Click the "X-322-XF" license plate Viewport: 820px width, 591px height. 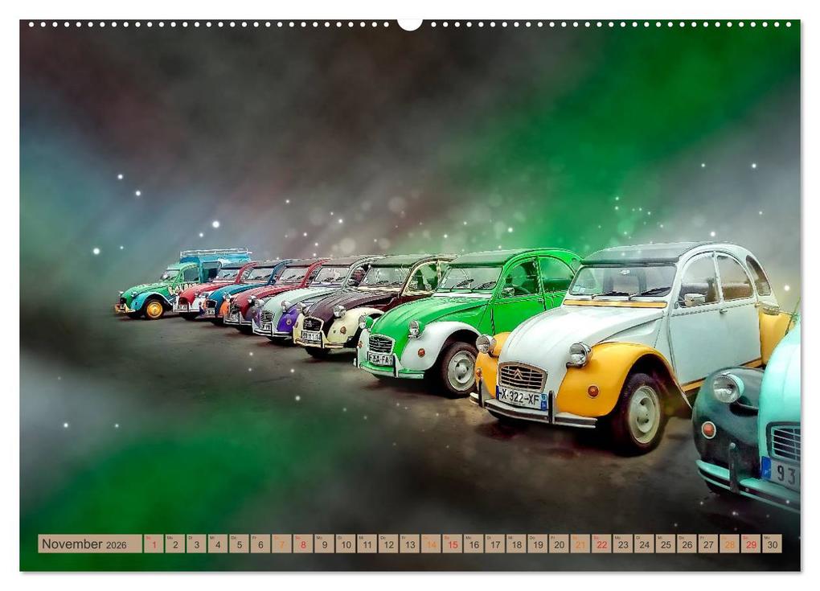521,398
